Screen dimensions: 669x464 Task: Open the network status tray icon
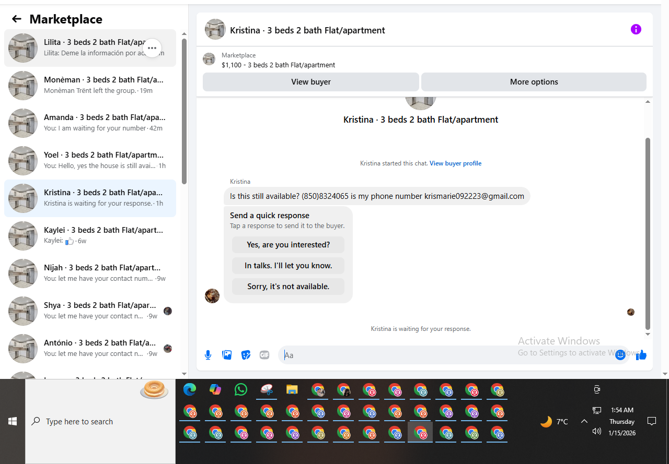597,411
